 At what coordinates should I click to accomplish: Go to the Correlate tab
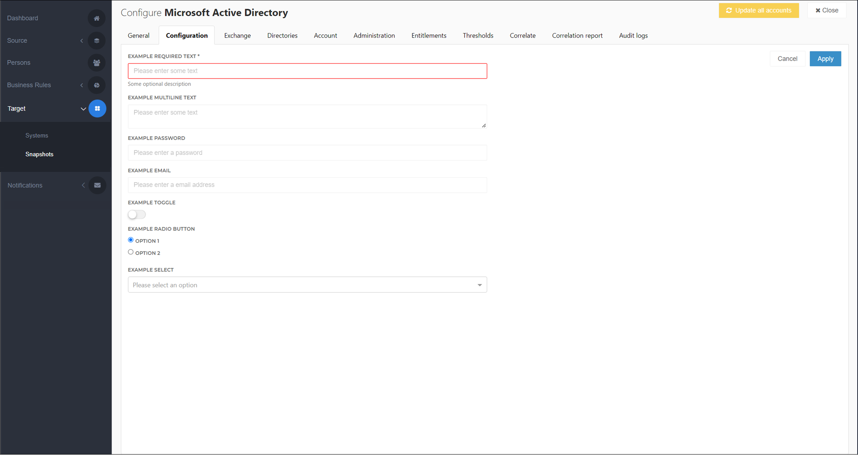click(x=523, y=36)
